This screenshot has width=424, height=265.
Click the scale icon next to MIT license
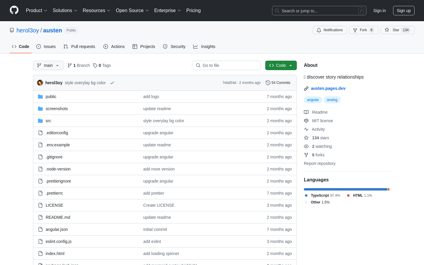pyautogui.click(x=306, y=121)
